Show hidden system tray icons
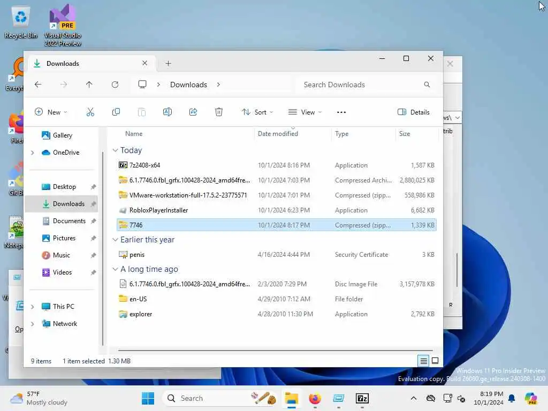 [x=414, y=398]
